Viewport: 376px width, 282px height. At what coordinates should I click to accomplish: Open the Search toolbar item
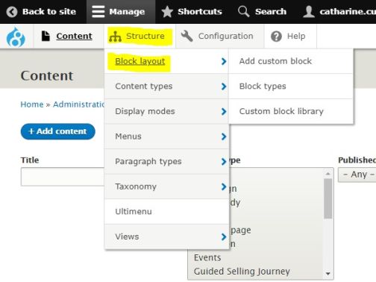(x=263, y=12)
